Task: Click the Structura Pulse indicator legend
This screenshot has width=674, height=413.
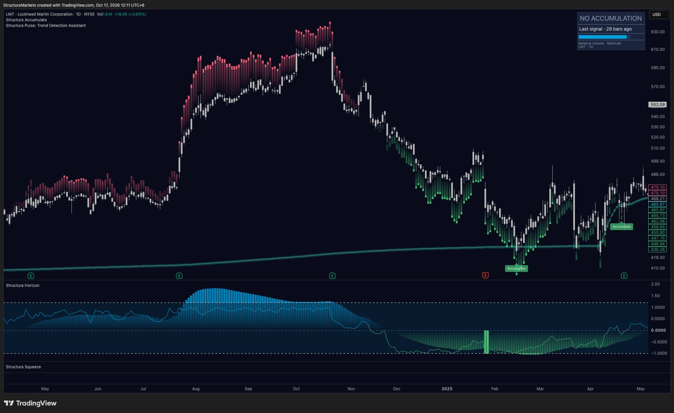Action: pos(46,26)
